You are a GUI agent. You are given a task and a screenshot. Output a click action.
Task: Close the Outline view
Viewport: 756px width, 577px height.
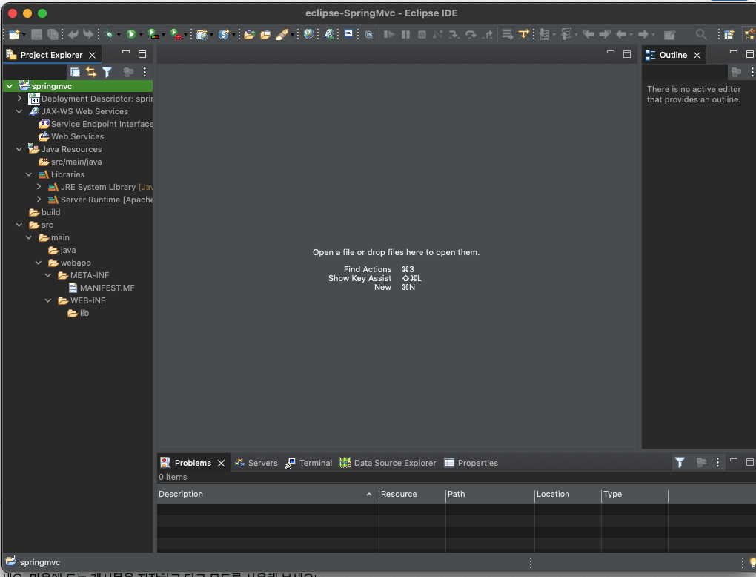click(x=697, y=55)
